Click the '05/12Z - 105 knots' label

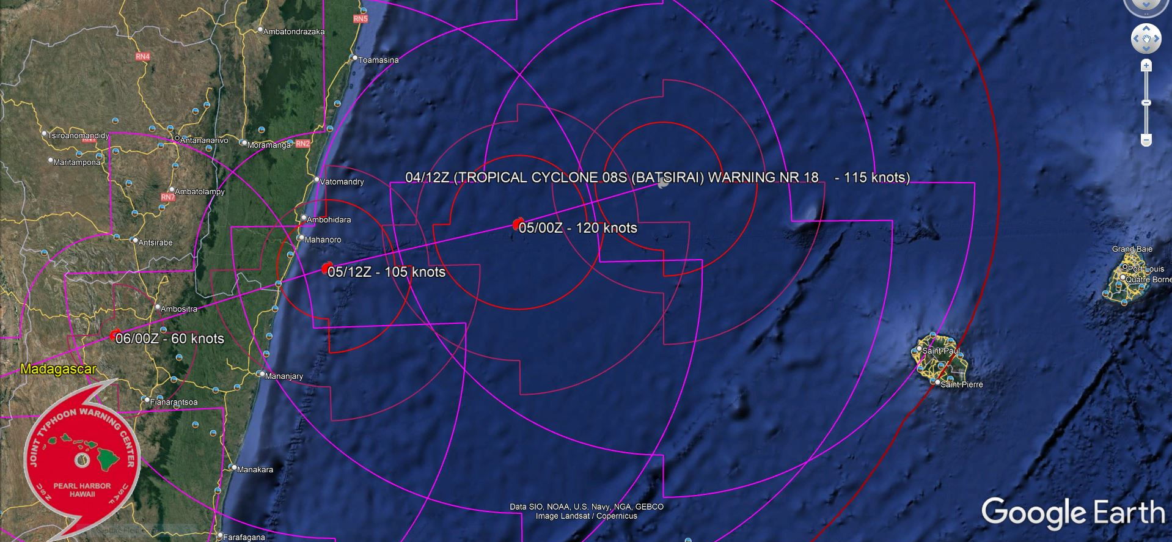[387, 272]
